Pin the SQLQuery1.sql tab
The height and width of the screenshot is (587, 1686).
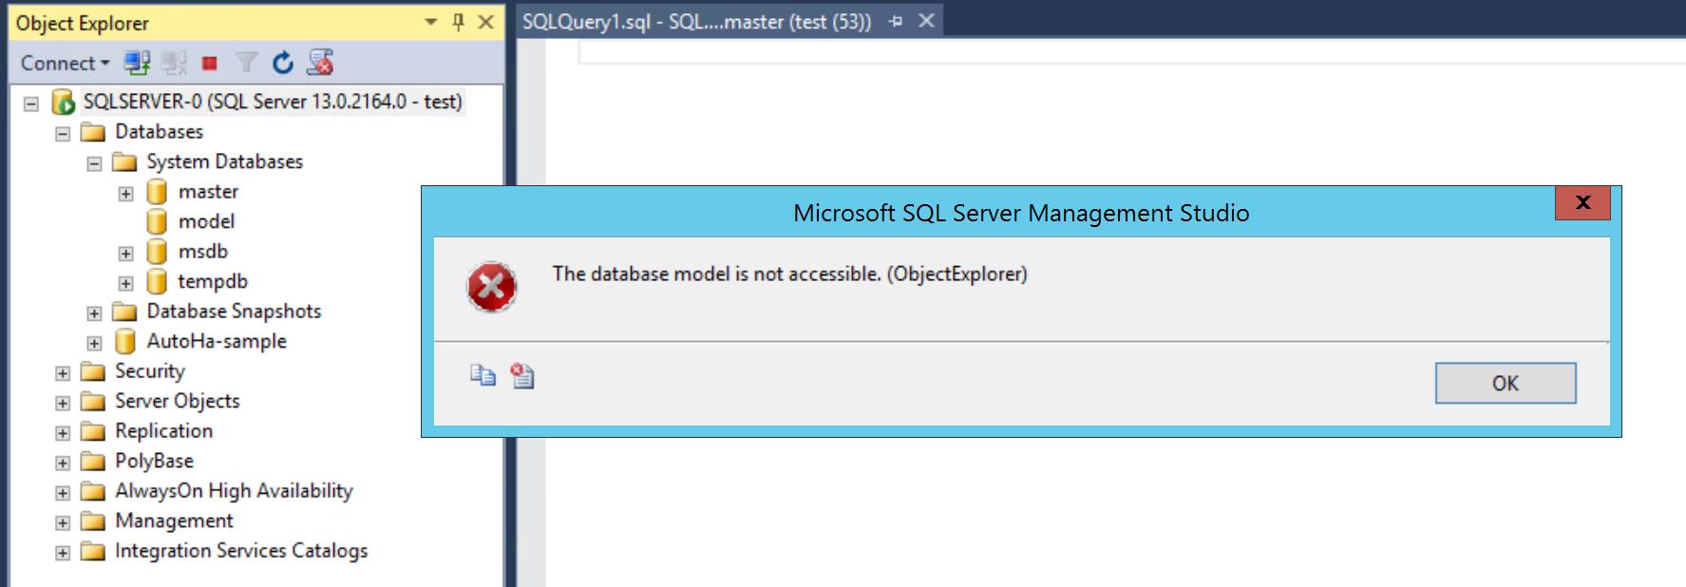(896, 21)
